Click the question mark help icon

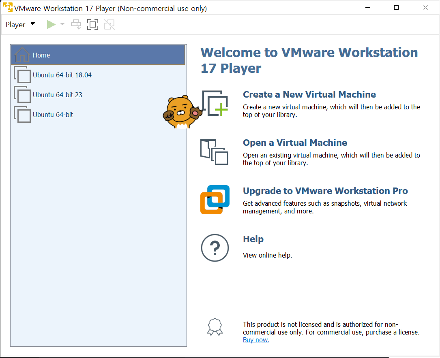pyautogui.click(x=215, y=248)
